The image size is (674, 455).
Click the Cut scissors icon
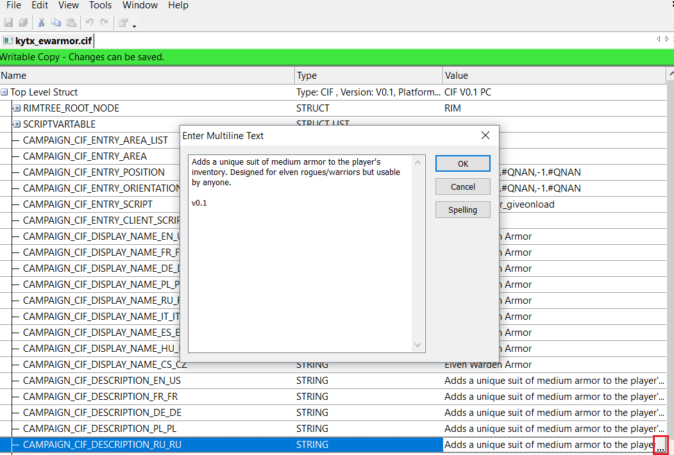click(x=41, y=22)
